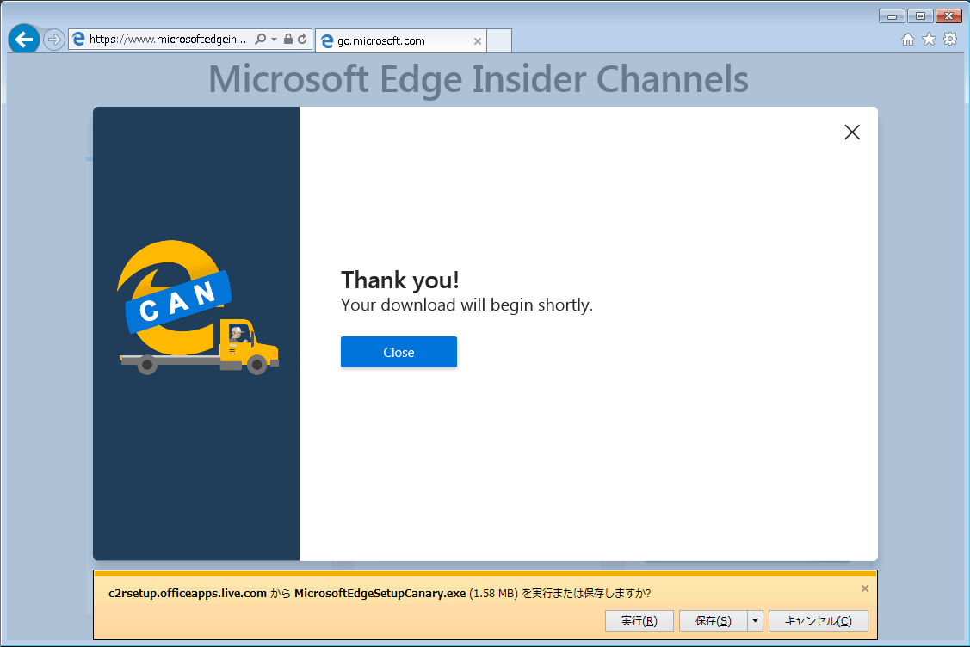
Task: Close the Internet Explorer window
Action: [x=948, y=16]
